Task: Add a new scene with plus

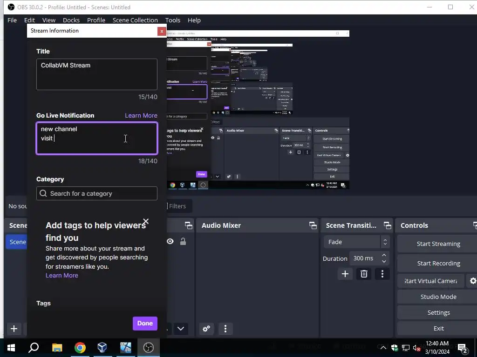Action: click(14, 329)
